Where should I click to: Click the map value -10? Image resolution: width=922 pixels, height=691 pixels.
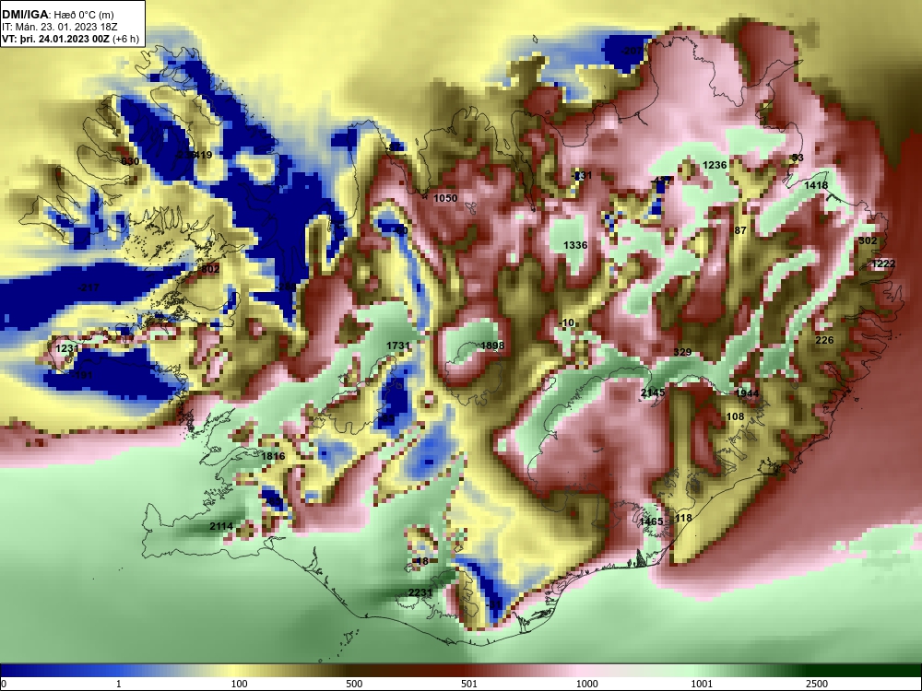point(567,322)
